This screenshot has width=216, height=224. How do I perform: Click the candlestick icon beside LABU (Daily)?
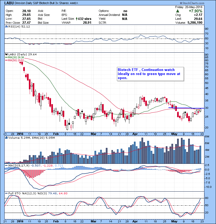(6, 54)
